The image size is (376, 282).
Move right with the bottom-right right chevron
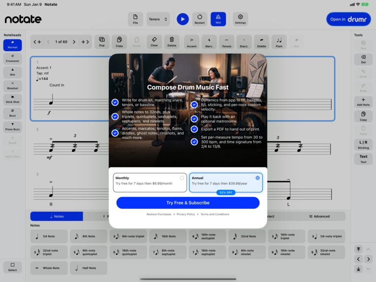point(368,259)
